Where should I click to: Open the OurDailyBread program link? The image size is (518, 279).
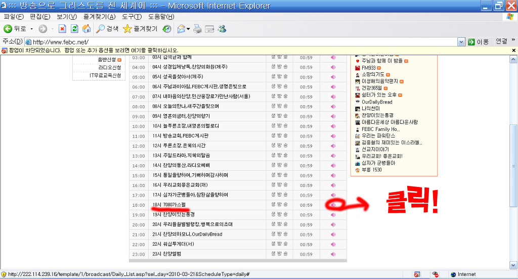(x=376, y=102)
